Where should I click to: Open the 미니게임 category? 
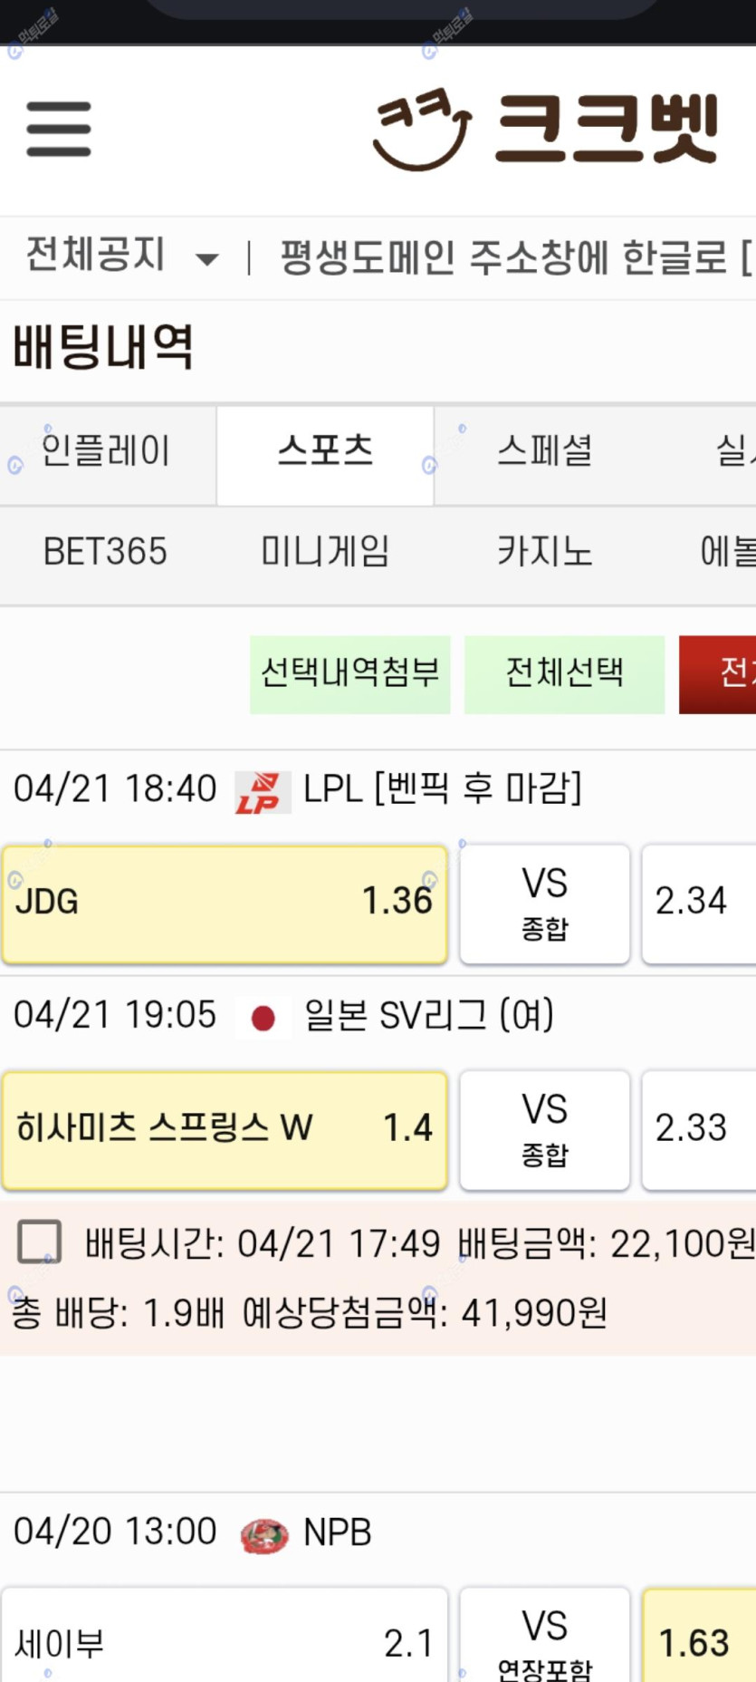pyautogui.click(x=325, y=551)
